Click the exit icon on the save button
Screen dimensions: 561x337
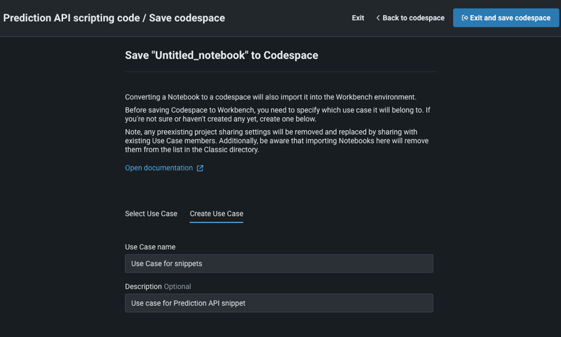[x=465, y=18]
